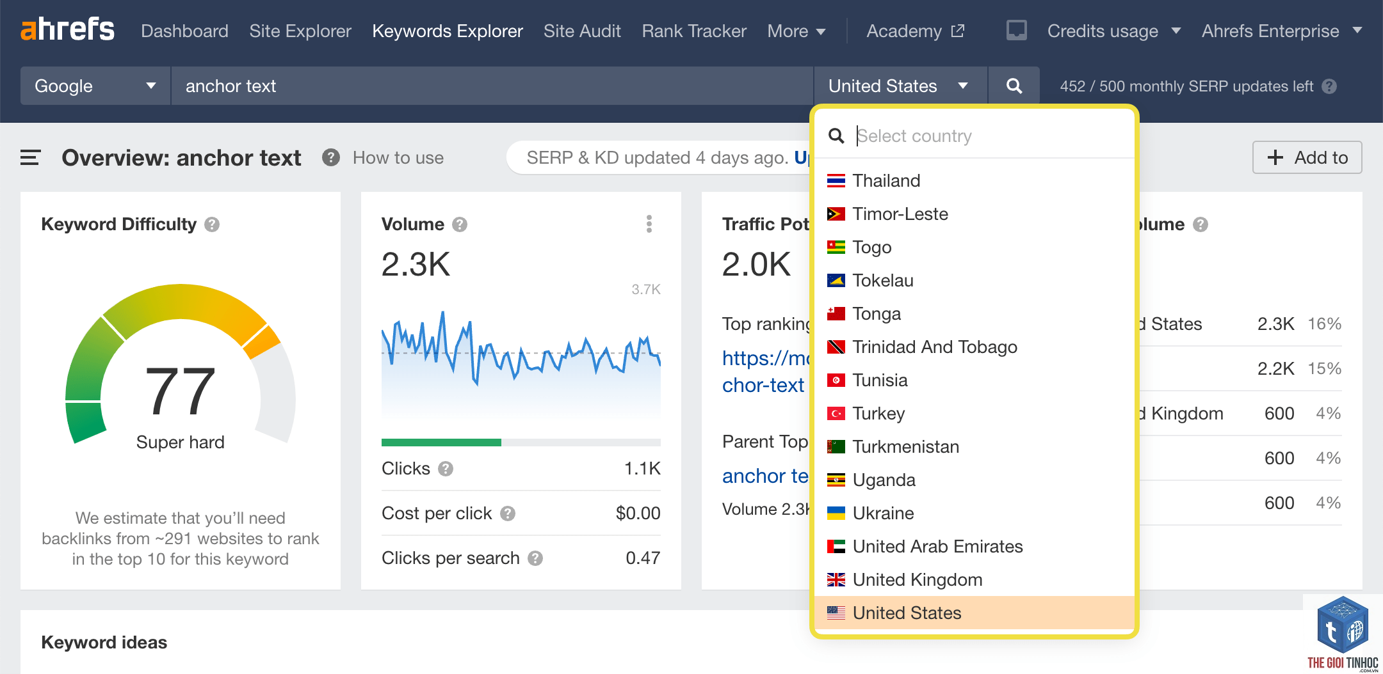
Task: Click help icon for monthly SERP updates
Action: (1329, 86)
